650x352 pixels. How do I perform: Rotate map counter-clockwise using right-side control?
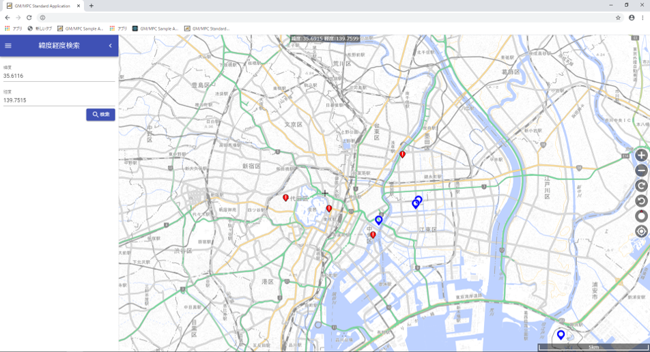pos(641,201)
